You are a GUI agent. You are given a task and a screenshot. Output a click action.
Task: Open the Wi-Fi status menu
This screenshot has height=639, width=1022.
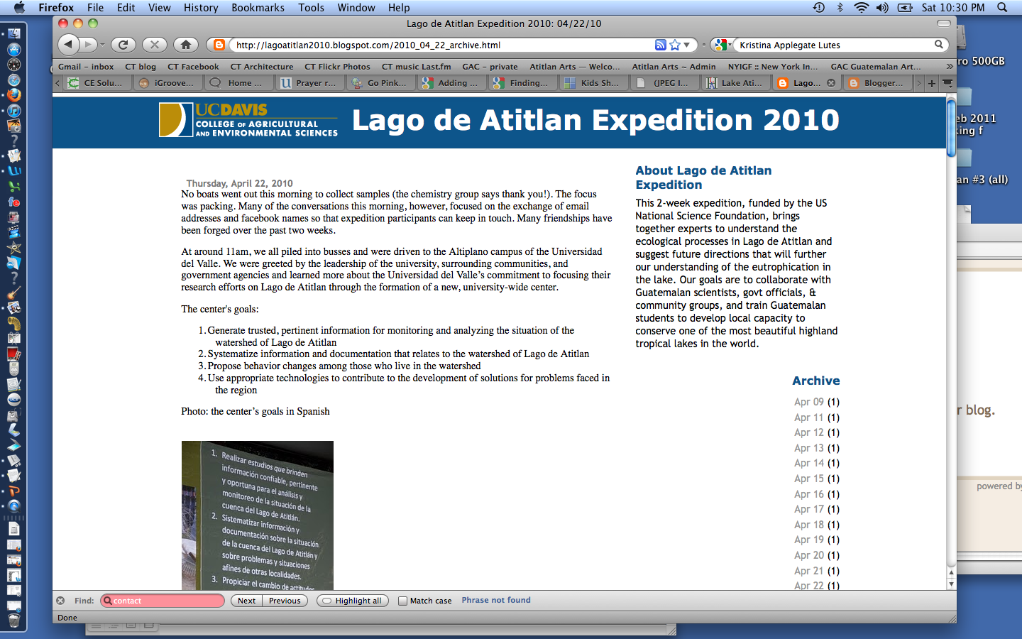pos(861,7)
